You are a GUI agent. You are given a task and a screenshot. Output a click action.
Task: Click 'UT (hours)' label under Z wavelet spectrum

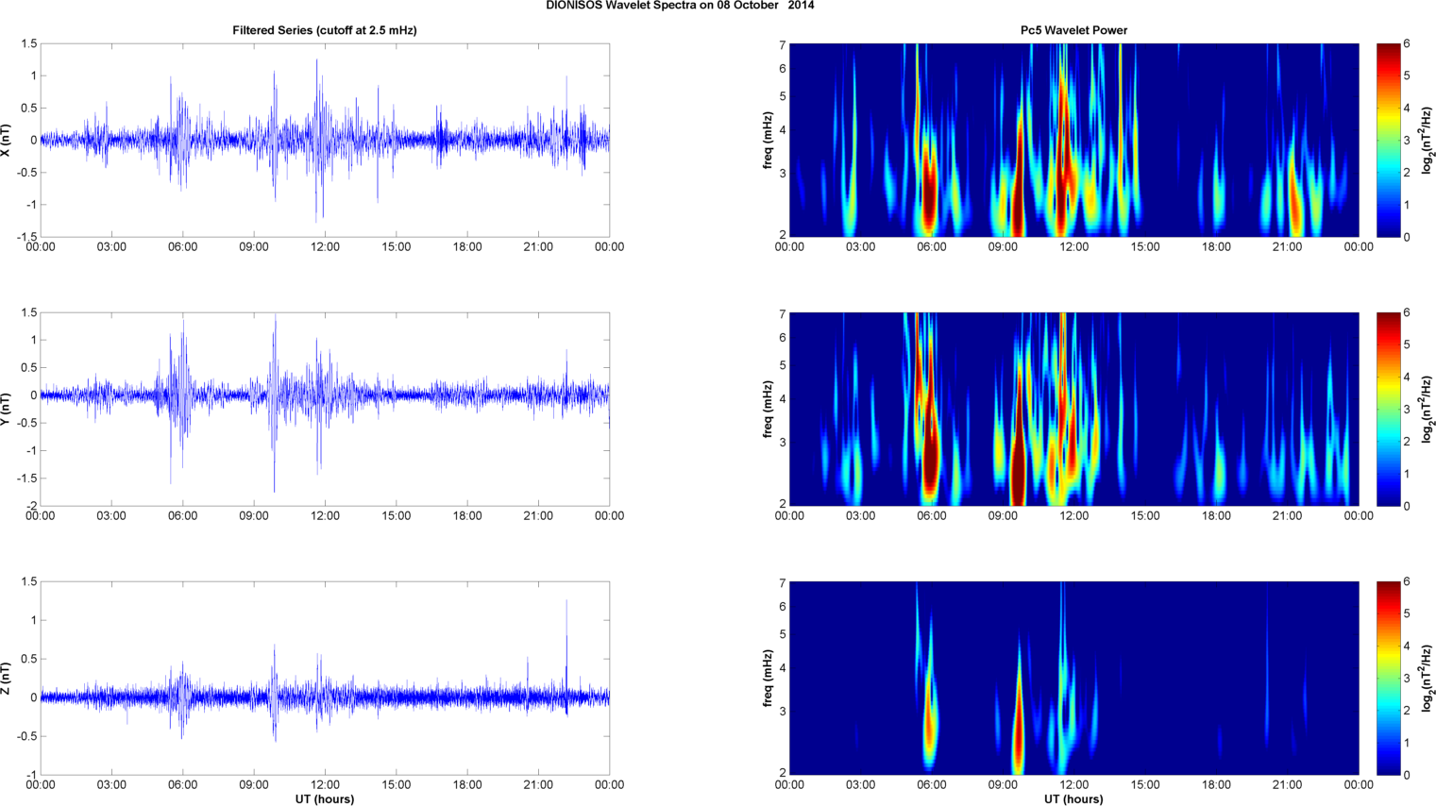point(1073,798)
